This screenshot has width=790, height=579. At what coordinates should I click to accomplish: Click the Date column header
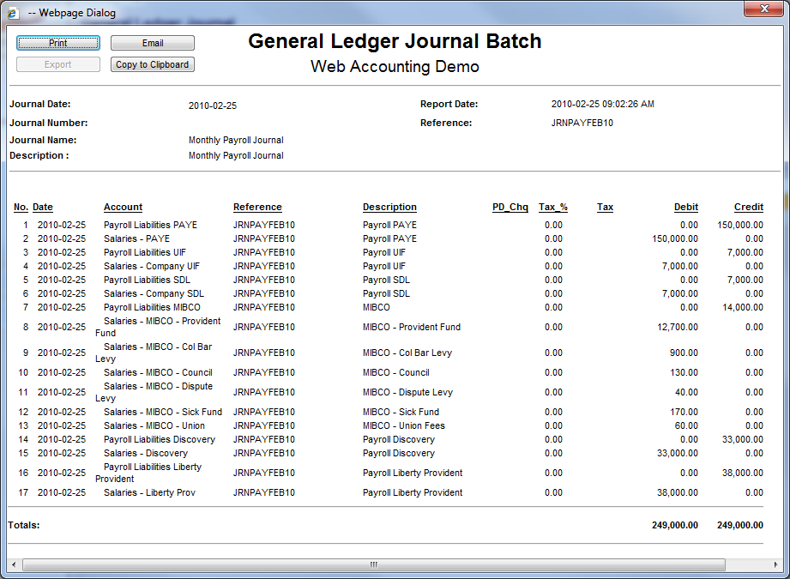pos(43,207)
